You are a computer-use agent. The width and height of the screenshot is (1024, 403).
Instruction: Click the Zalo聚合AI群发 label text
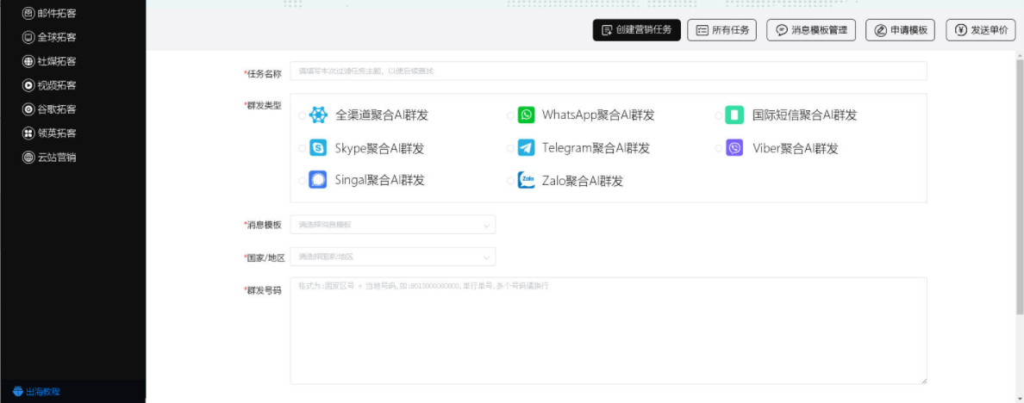point(583,181)
